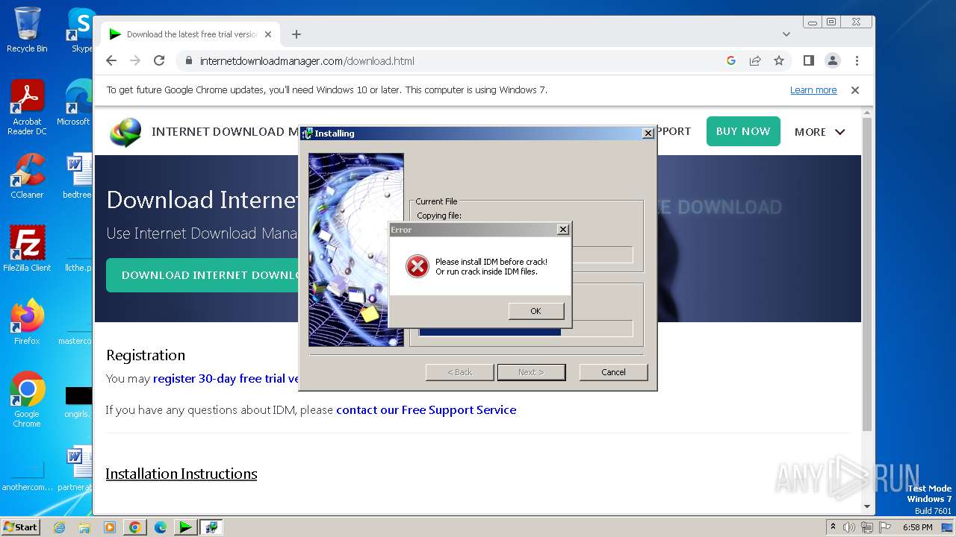The image size is (956, 537).
Task: Click the Learn more link in Chrome notice
Action: pos(813,90)
